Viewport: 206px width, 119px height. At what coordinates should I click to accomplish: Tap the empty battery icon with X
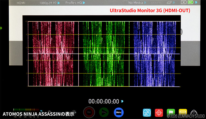click(x=183, y=2)
